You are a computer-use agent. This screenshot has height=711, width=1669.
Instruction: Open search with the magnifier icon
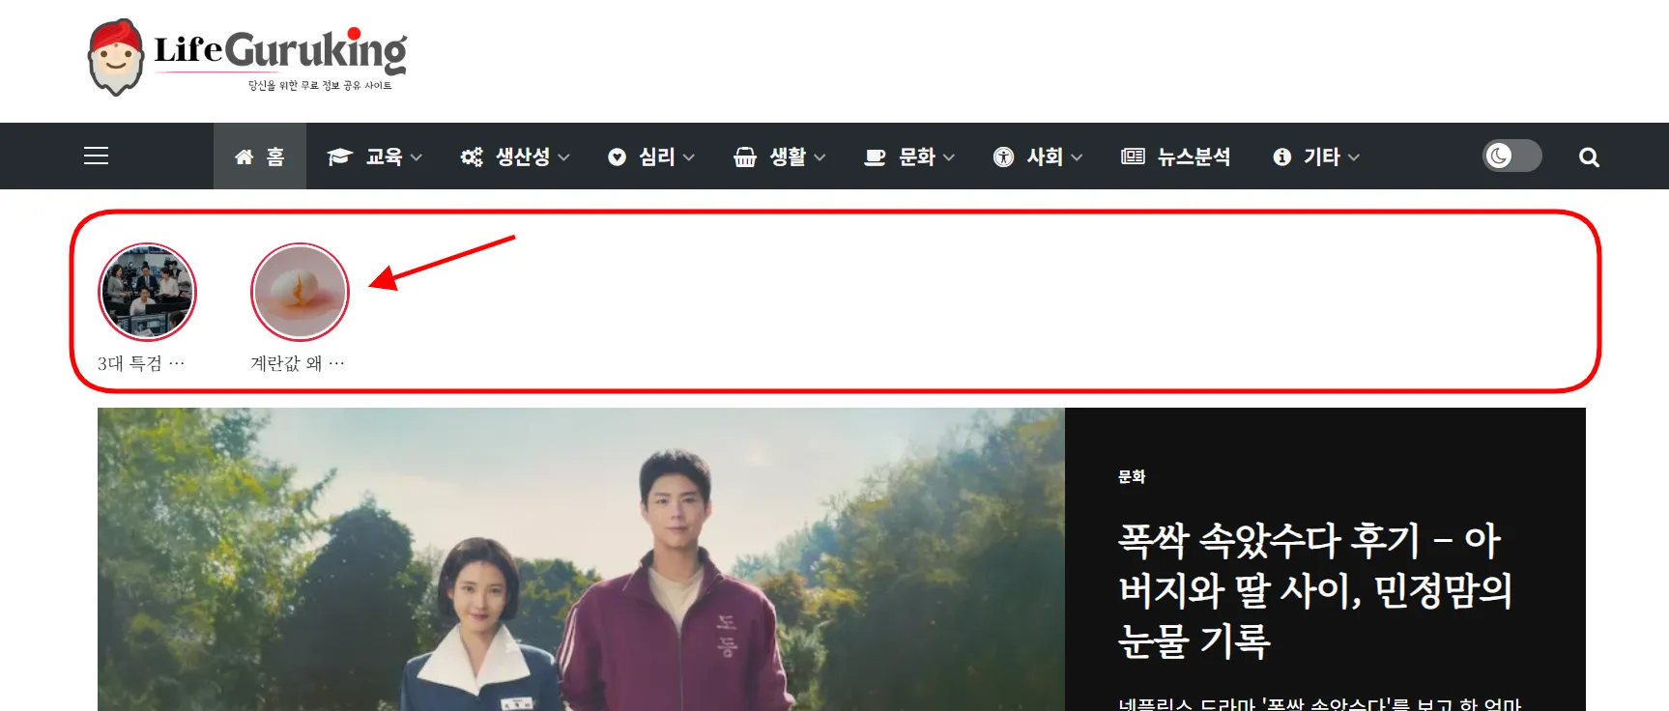1589,156
